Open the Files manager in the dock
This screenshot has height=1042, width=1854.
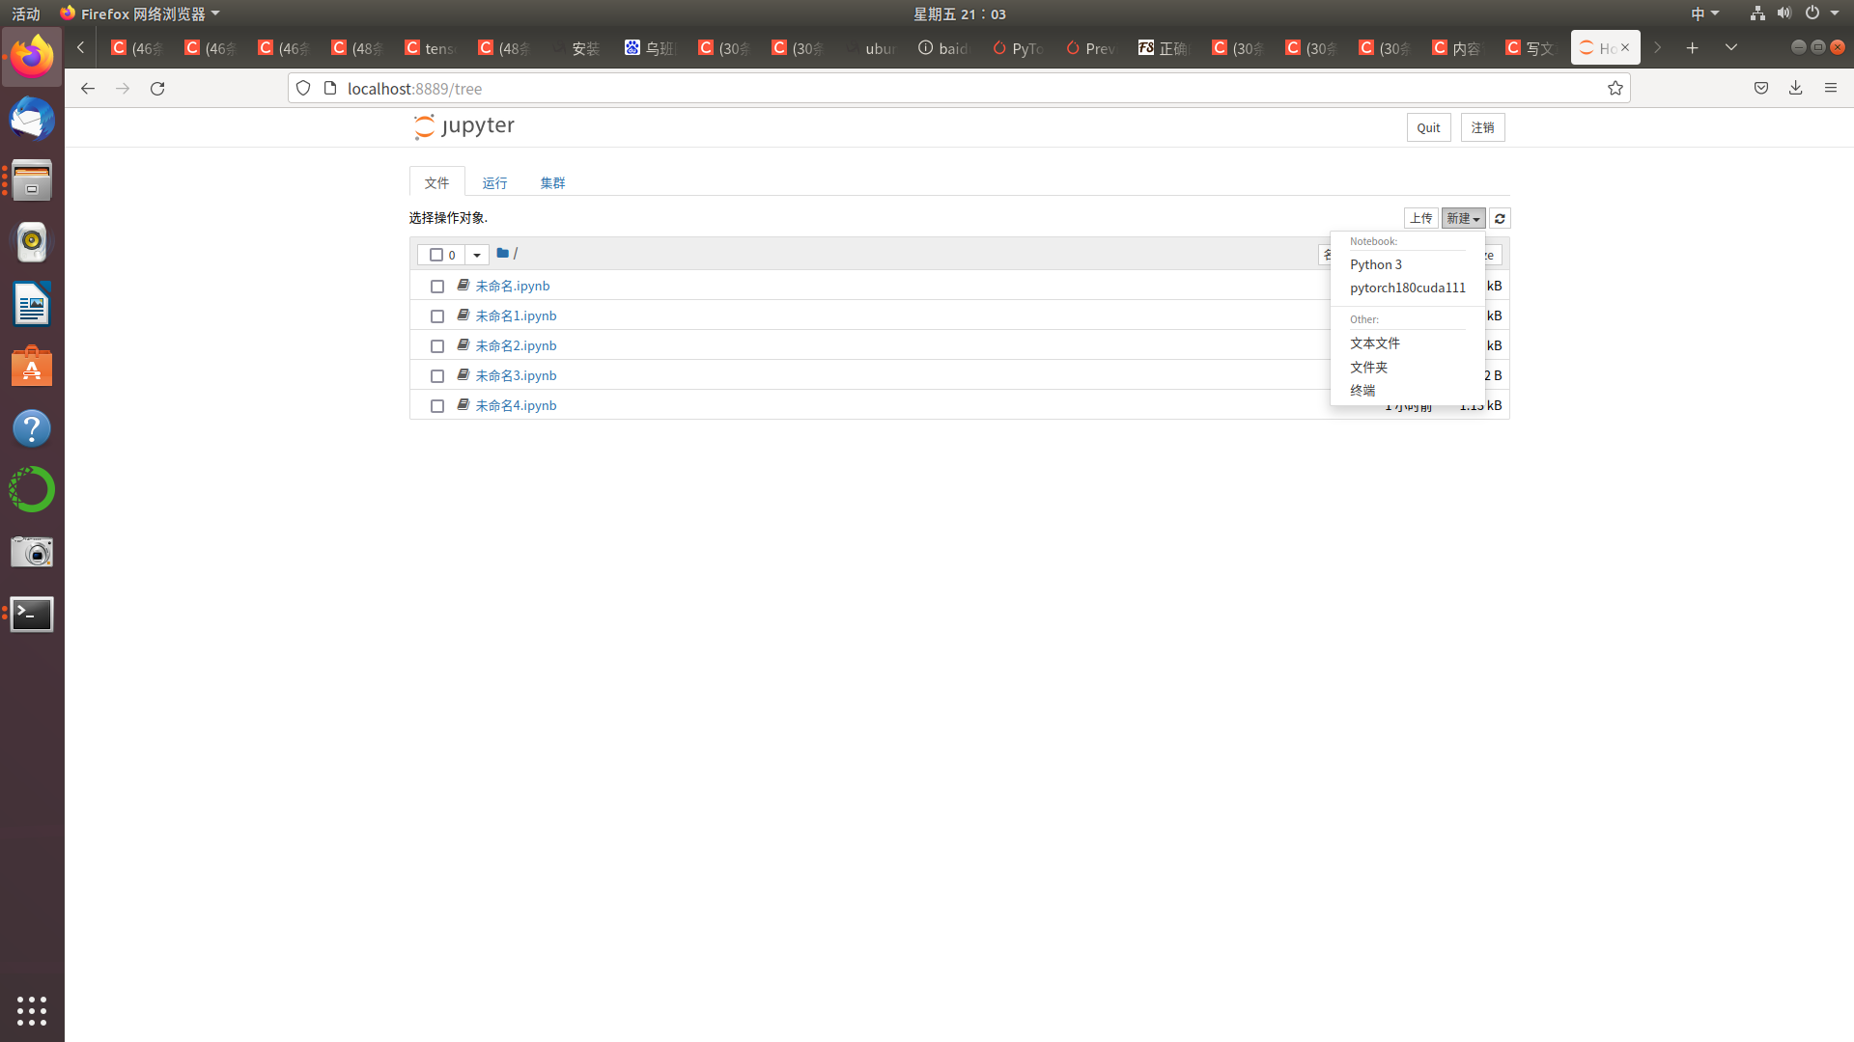tap(32, 180)
